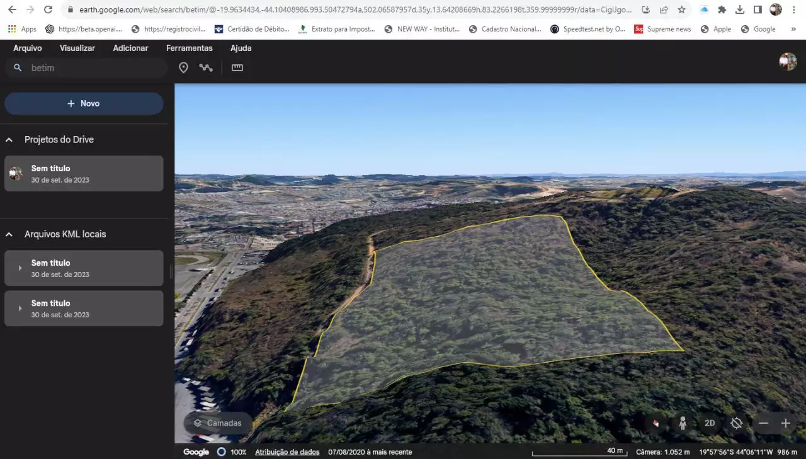Screen dimensions: 806x459
Task: Open the Camadas layers button
Action: 218,423
